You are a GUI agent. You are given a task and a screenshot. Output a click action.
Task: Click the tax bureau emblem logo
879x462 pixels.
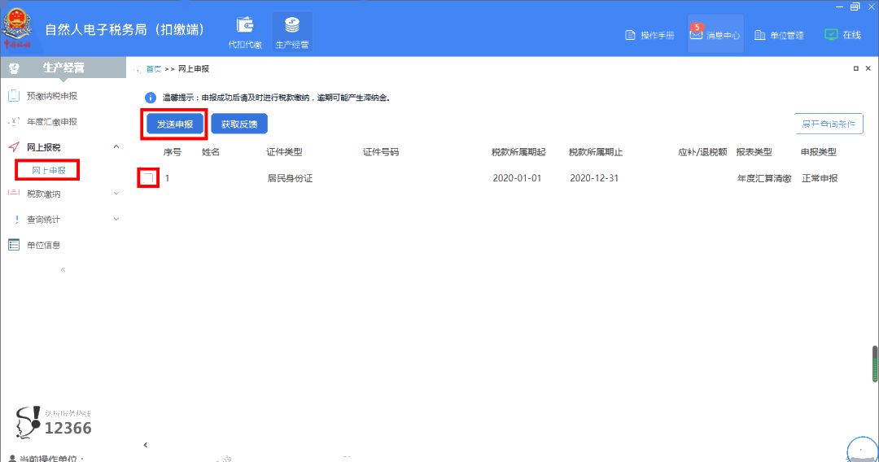(17, 28)
